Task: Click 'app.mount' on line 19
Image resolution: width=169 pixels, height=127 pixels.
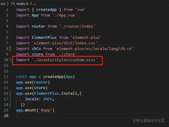Action: pyautogui.click(x=26, y=110)
